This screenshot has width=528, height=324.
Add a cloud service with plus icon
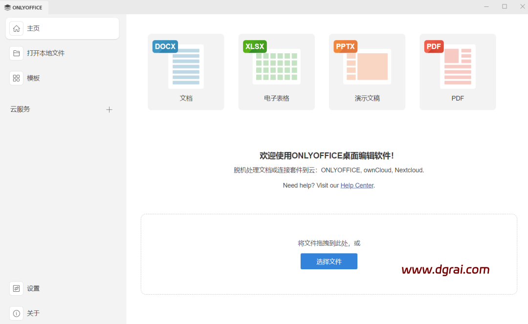pyautogui.click(x=109, y=109)
